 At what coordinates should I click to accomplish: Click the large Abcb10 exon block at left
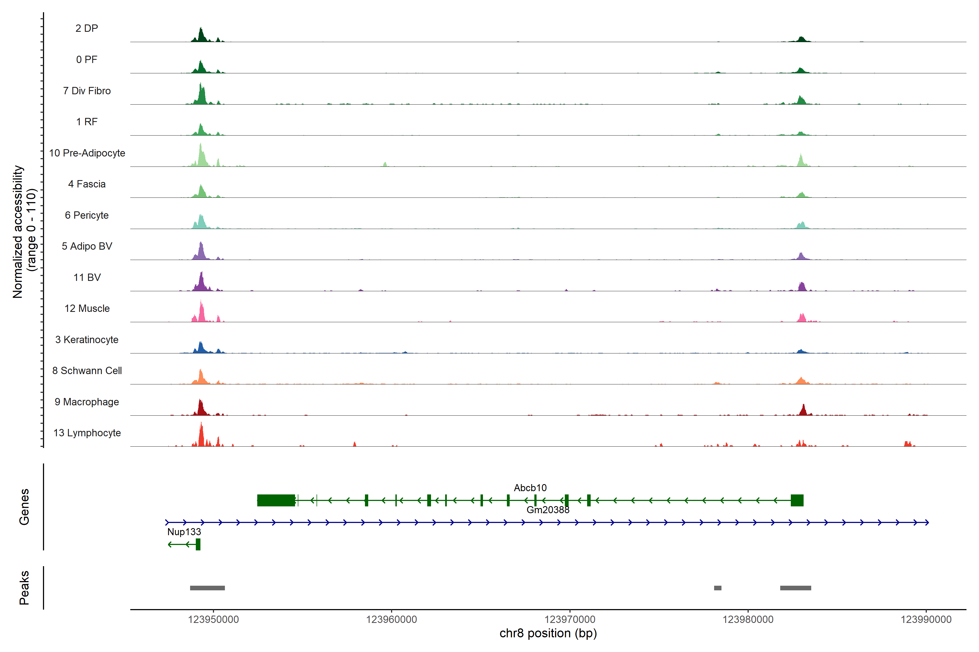pyautogui.click(x=276, y=500)
